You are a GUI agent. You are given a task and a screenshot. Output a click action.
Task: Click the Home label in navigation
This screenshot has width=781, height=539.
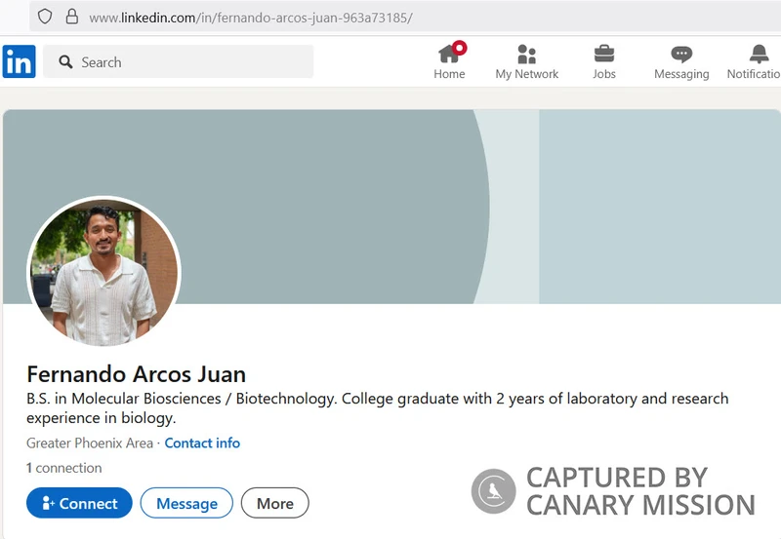(x=449, y=74)
